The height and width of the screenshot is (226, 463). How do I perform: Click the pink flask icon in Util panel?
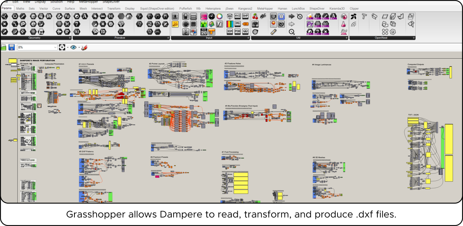point(344,24)
